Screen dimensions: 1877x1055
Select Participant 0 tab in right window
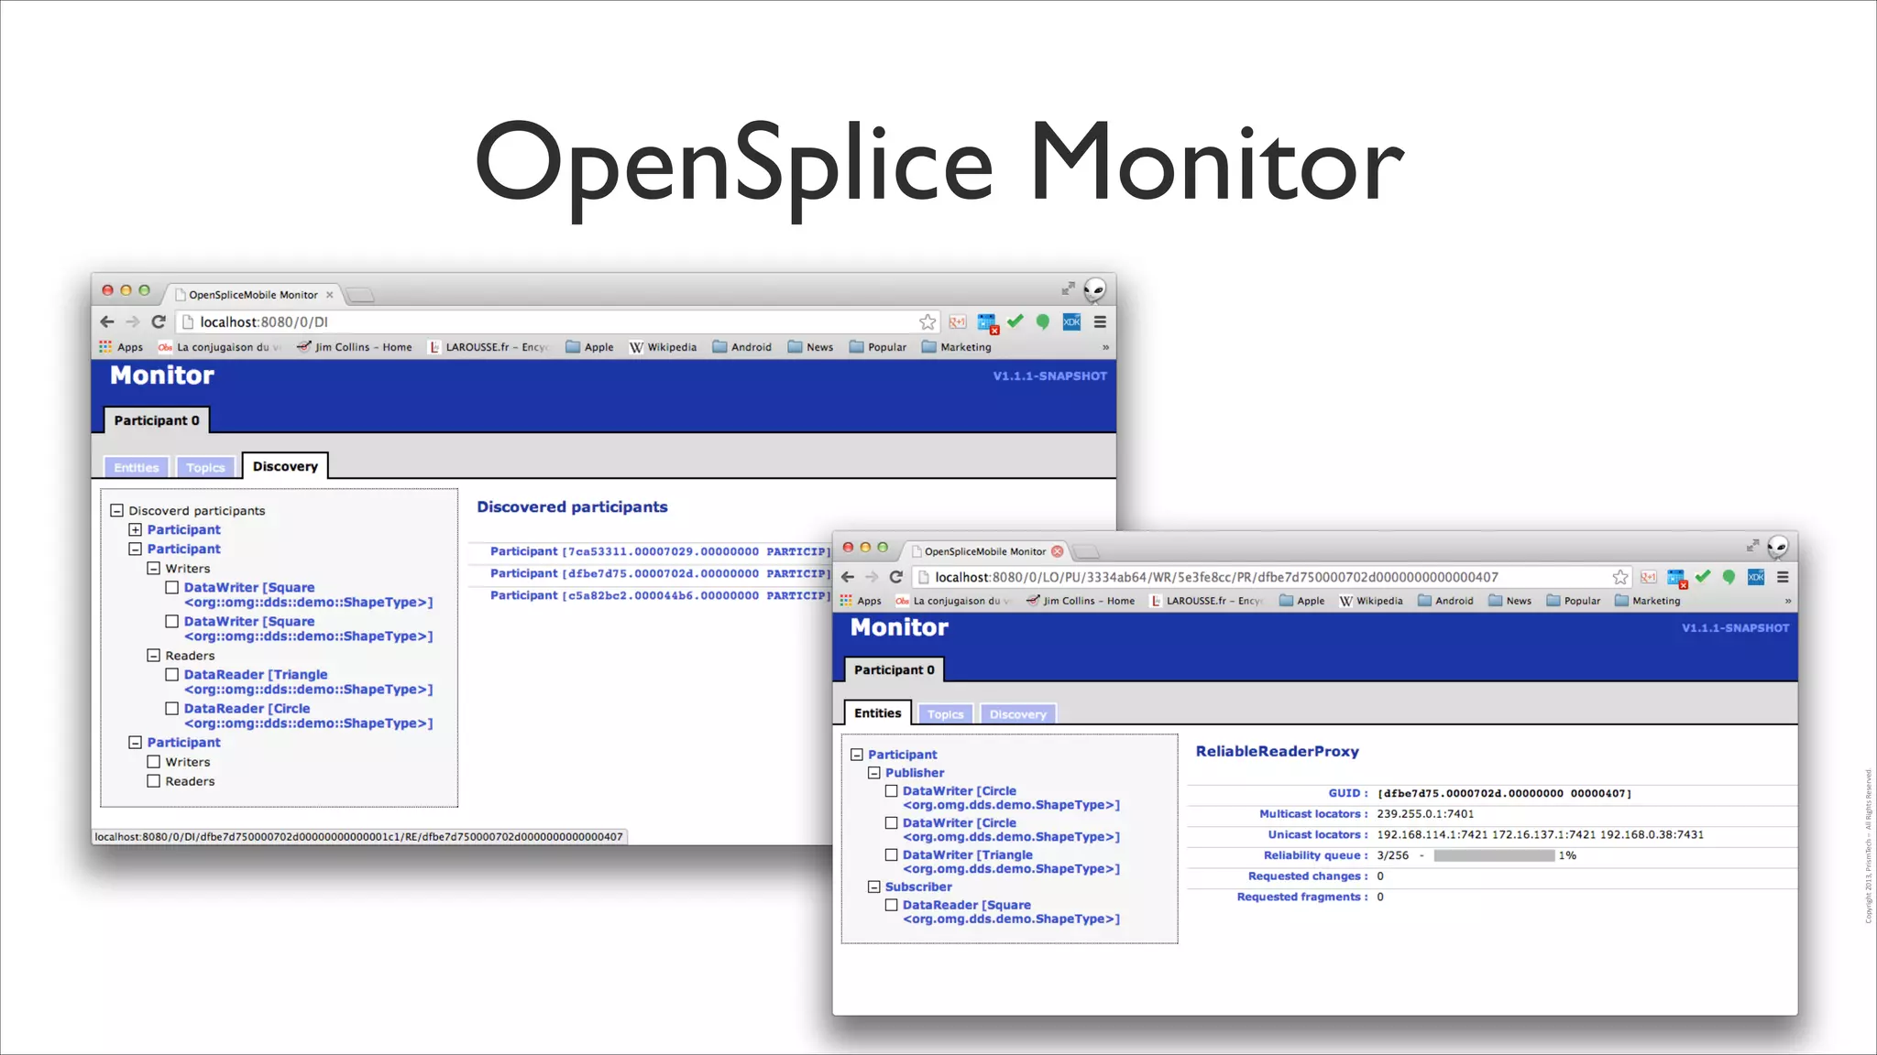894,669
